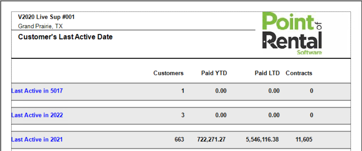The width and height of the screenshot is (362, 151).
Task: Select Contracts value 0 in 5017 row
Action: [x=311, y=91]
